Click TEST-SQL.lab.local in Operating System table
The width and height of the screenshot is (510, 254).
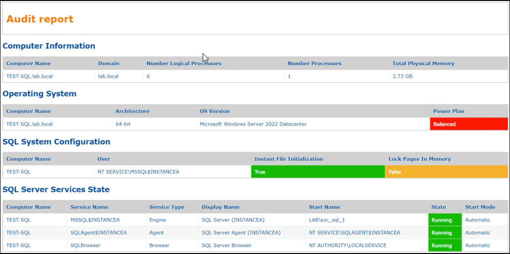pyautogui.click(x=29, y=124)
